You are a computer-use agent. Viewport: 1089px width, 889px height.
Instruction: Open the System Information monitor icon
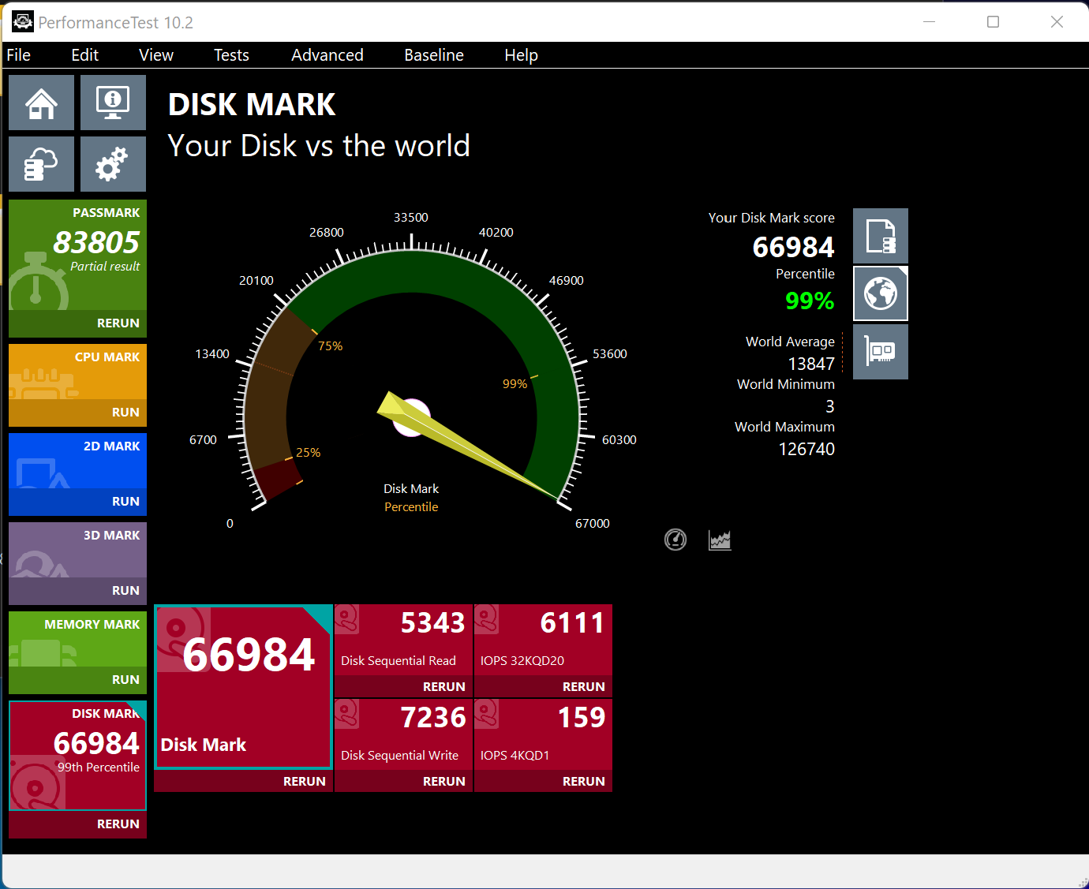click(113, 103)
